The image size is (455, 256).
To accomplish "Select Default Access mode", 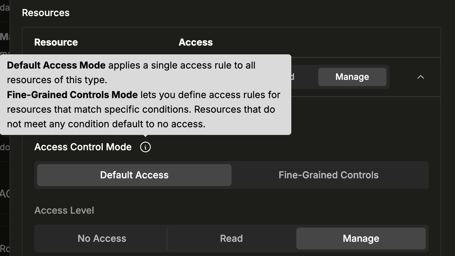I will [x=134, y=175].
